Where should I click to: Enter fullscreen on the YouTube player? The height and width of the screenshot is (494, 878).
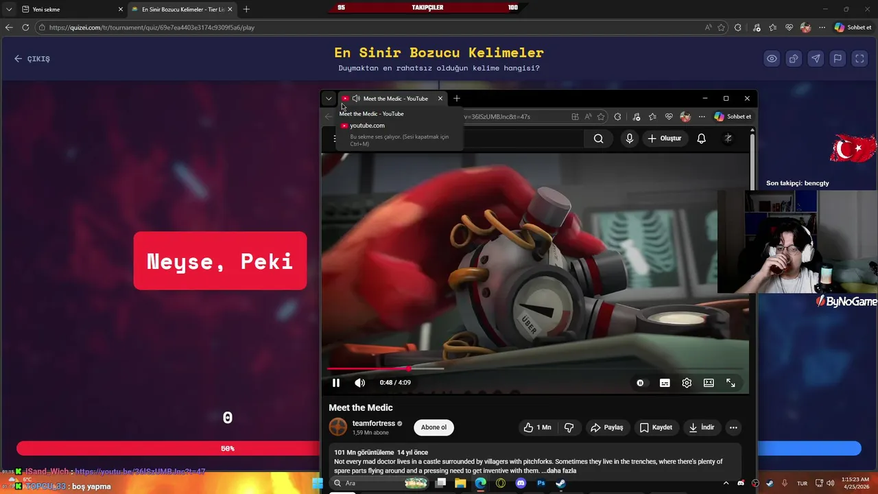(x=731, y=383)
